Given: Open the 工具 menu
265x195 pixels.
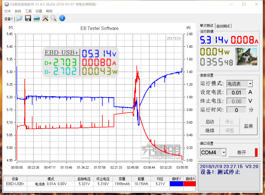Looking at the screenshot, I should coord(28,11).
